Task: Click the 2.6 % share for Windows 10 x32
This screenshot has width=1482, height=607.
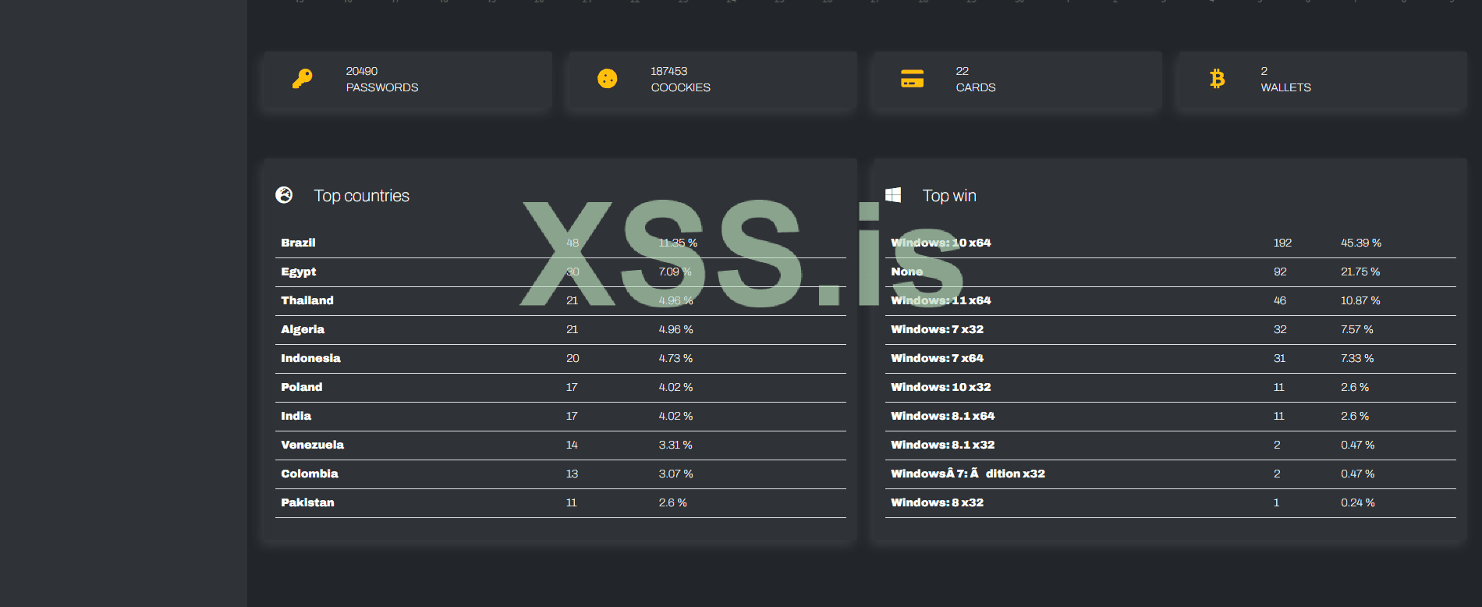Action: (x=1356, y=387)
